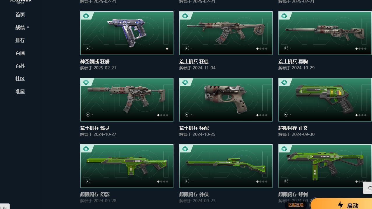Viewport: 372px width, 209px height.
Task: Open the 直播 section
Action: coord(20,53)
